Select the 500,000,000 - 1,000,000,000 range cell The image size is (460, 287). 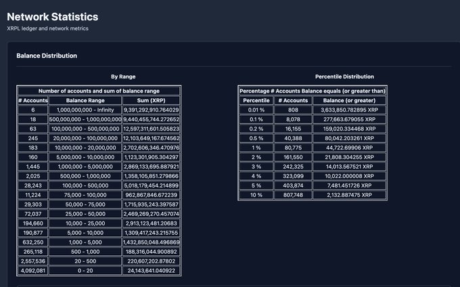85,119
